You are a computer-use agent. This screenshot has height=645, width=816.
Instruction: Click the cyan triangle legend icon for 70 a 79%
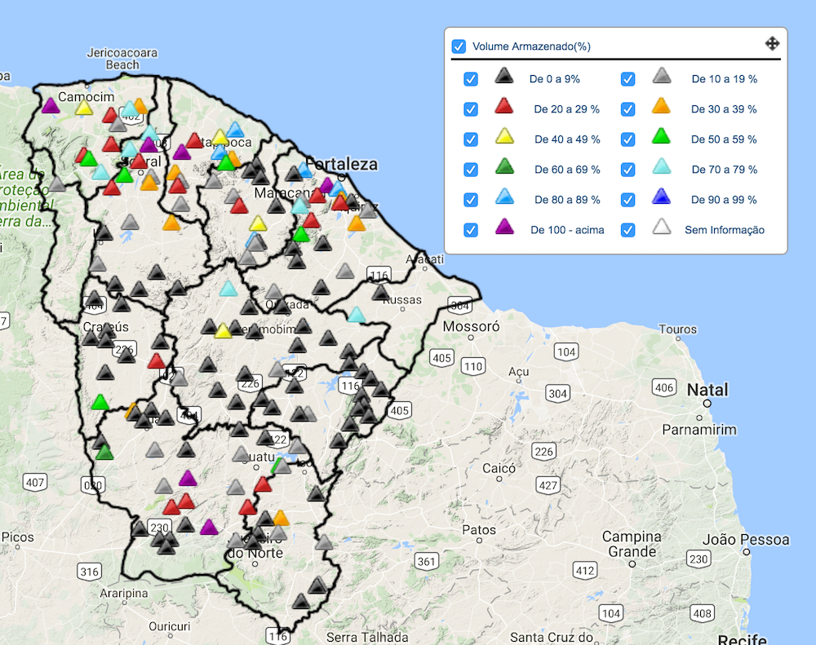point(662,168)
